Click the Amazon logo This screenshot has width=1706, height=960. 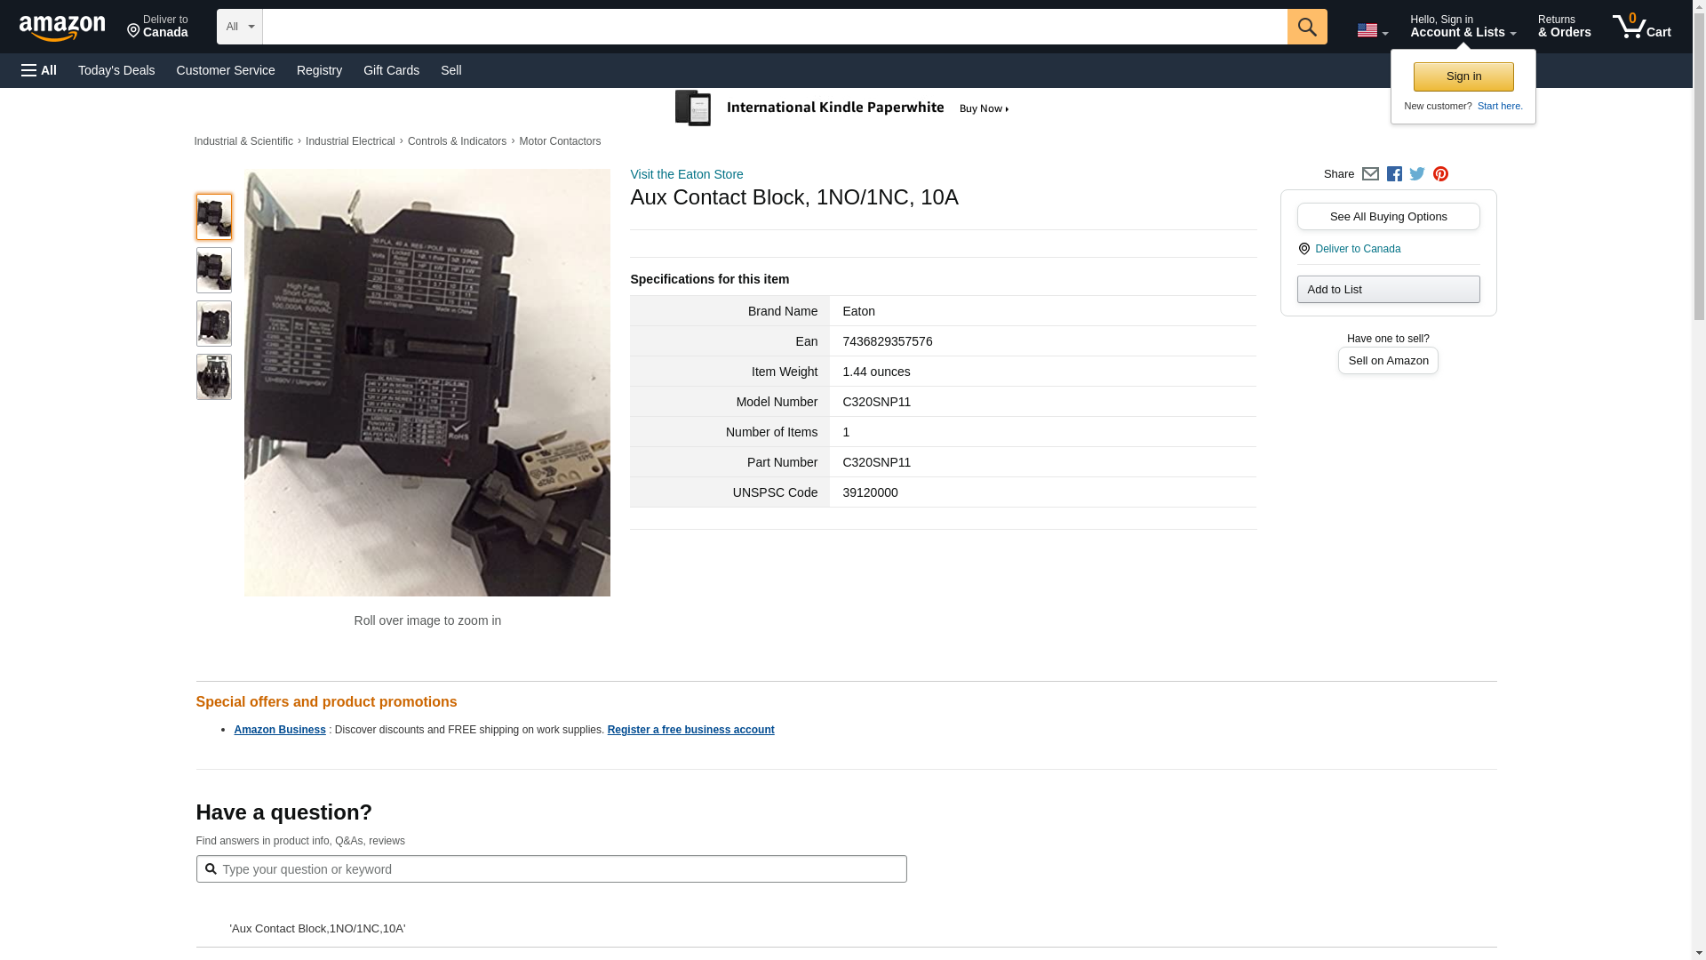pyautogui.click(x=62, y=28)
